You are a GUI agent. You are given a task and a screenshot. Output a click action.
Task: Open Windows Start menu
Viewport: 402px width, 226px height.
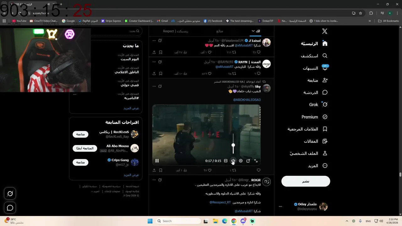150,221
